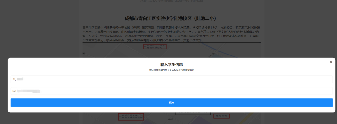This screenshot has height=124, width=337.
Task: Click the 输入学生信息 dialog title
Action: [x=172, y=64]
